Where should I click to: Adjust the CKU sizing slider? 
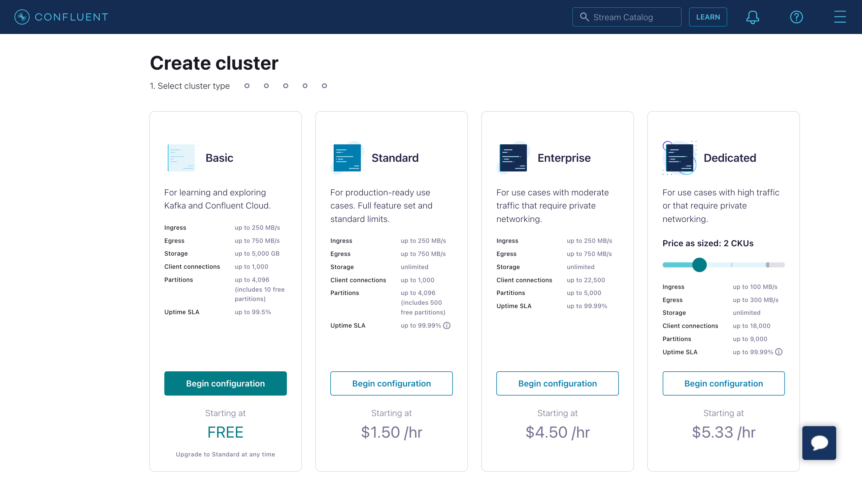point(700,265)
